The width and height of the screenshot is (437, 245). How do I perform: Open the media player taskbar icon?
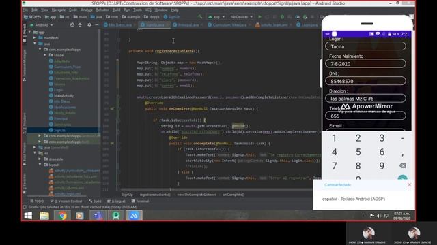click(80, 216)
